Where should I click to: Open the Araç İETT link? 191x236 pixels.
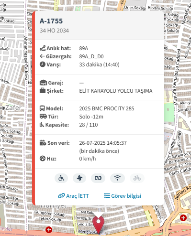coord(73,196)
